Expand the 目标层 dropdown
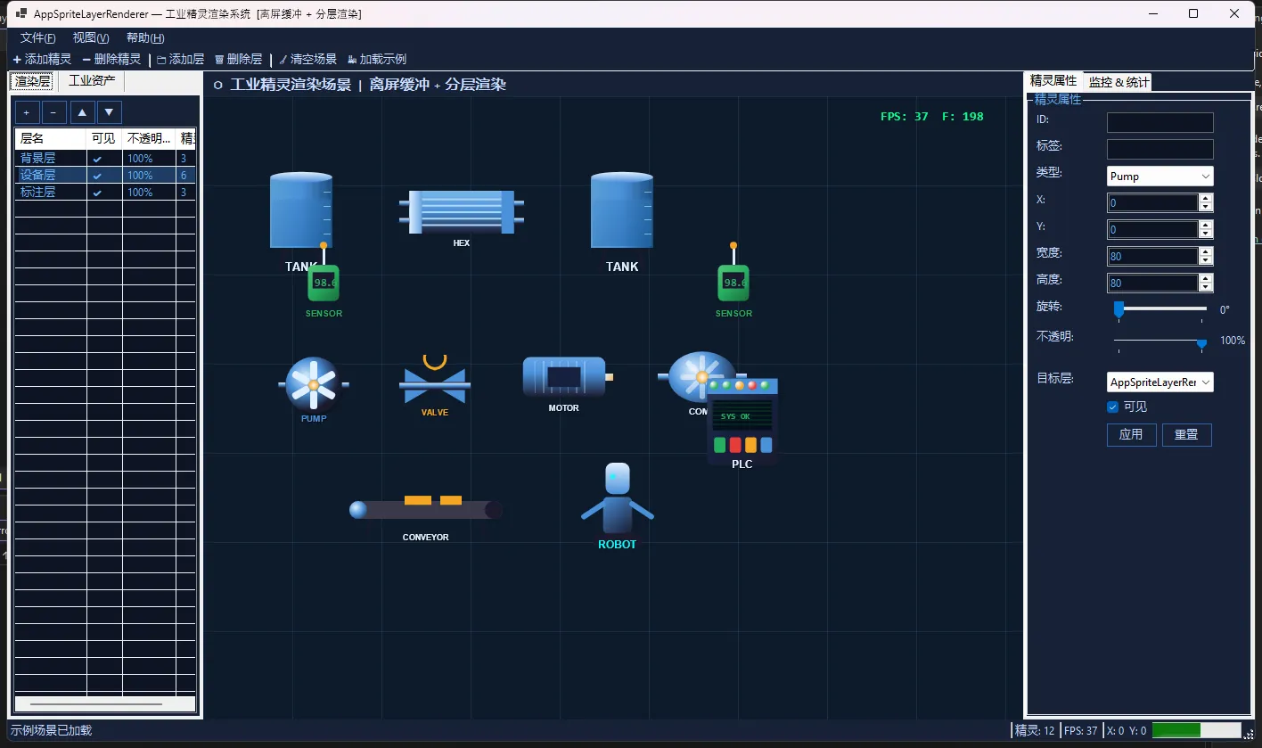 pos(1160,382)
